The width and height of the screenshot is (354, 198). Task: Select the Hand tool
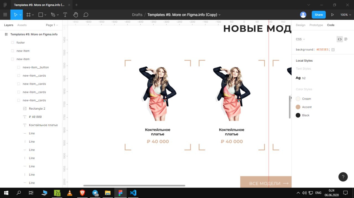click(76, 15)
